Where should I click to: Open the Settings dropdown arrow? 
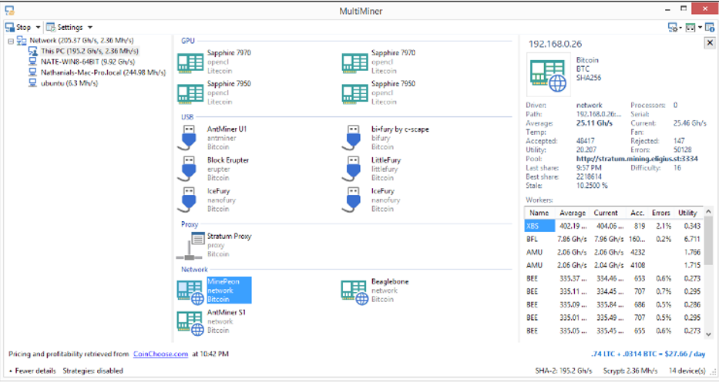(x=90, y=27)
